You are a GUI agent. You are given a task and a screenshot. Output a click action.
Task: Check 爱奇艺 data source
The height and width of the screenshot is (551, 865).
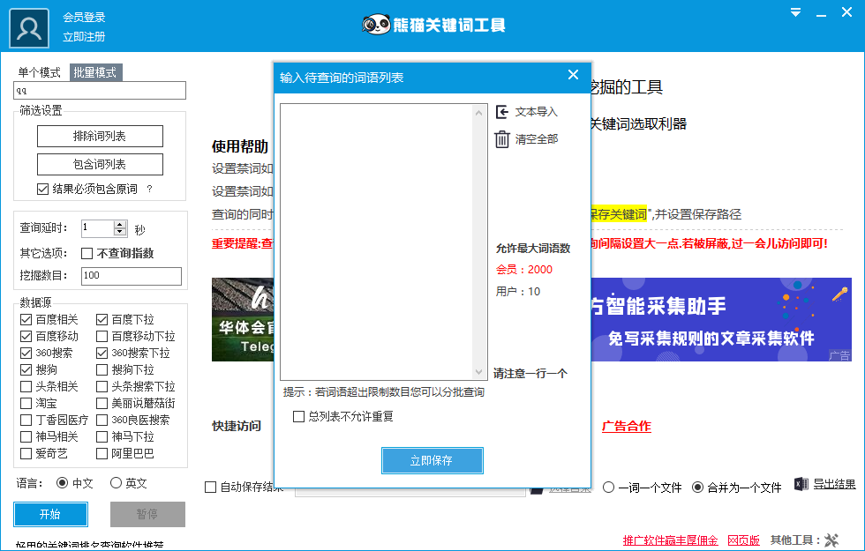click(x=26, y=453)
